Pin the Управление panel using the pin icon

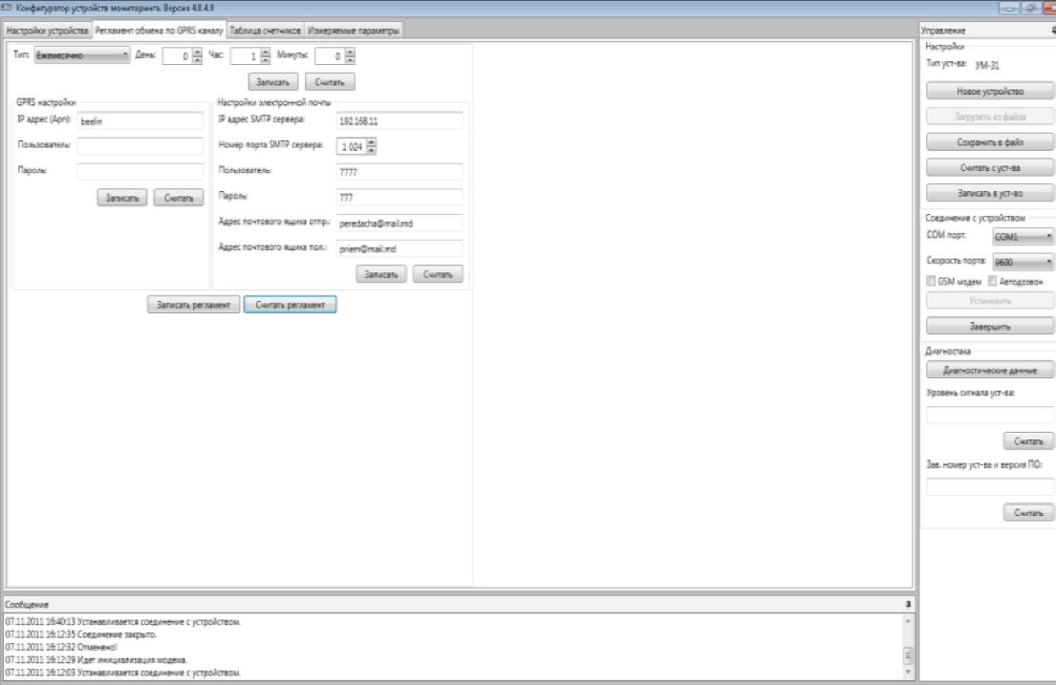(x=1052, y=32)
